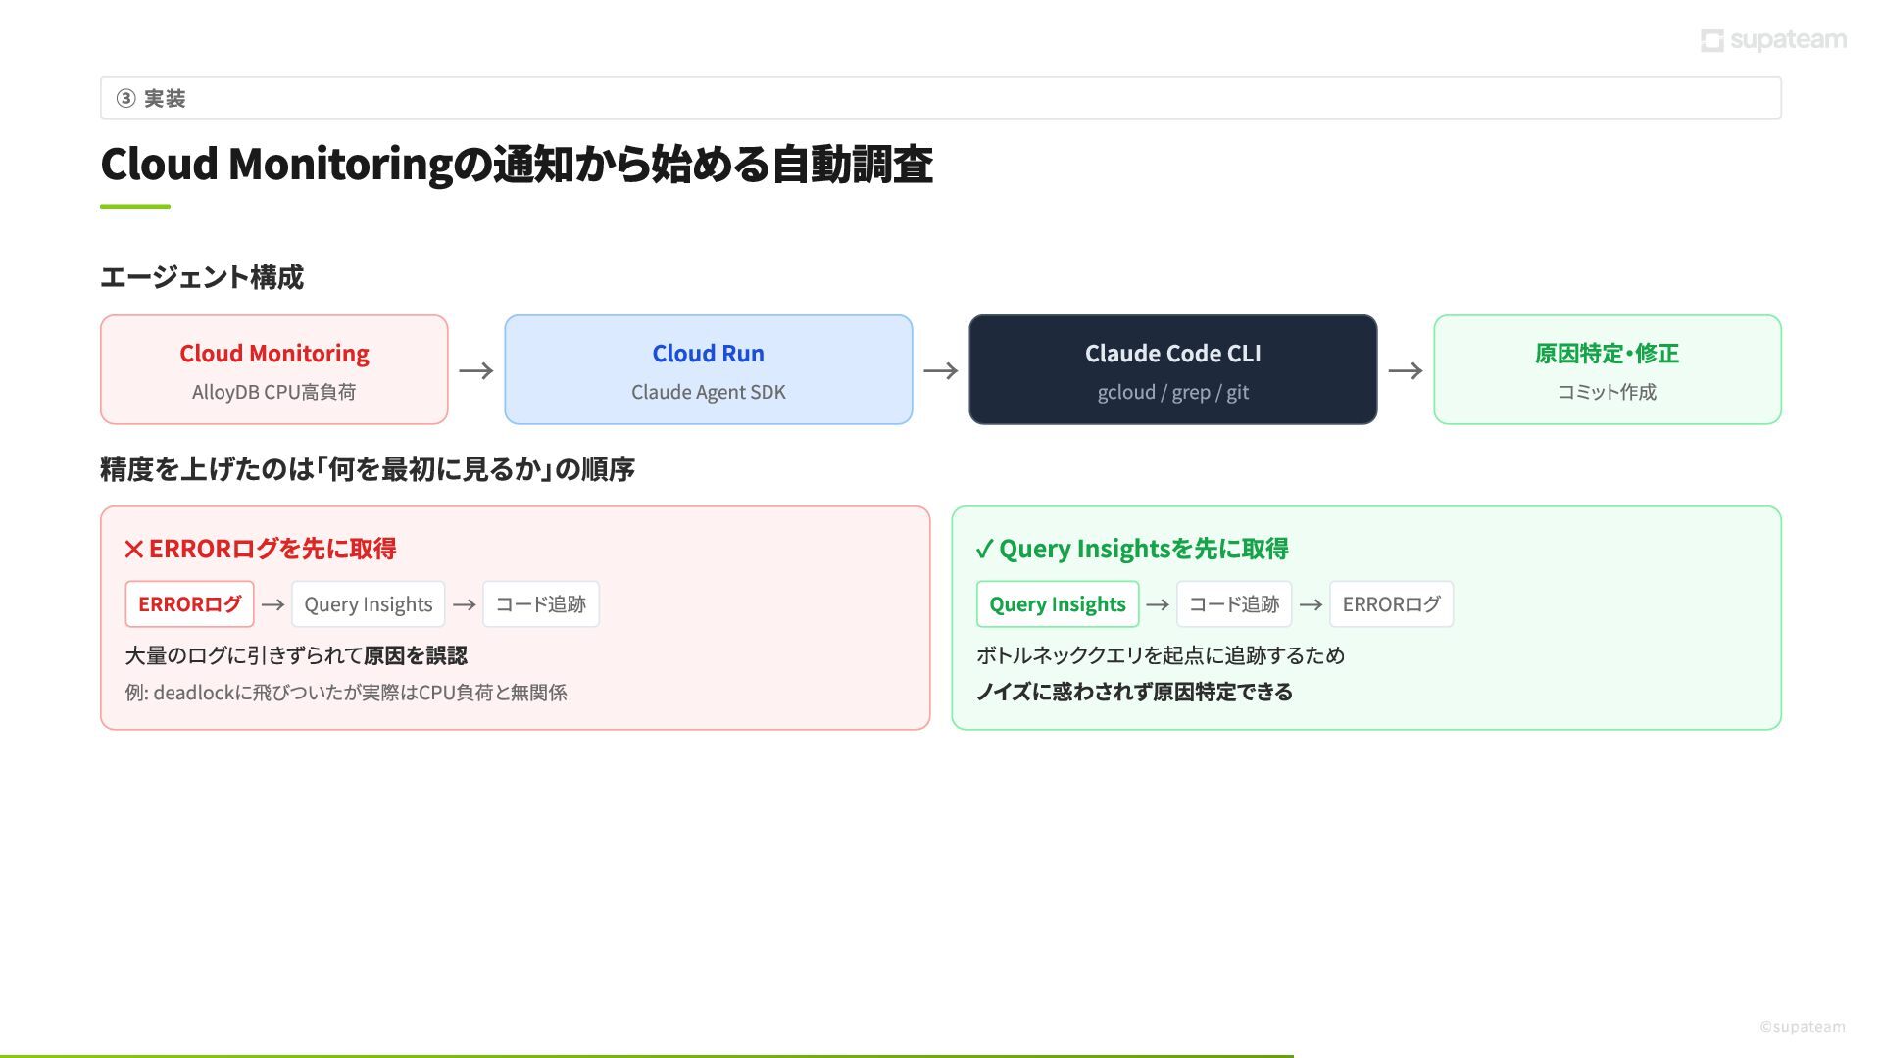The height and width of the screenshot is (1058, 1882).
Task: Click the red X mark icon
Action: [134, 550]
